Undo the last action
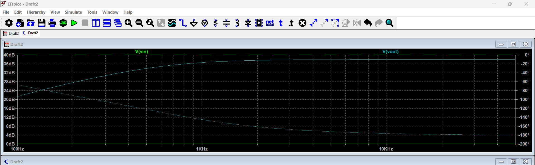Viewport: 535px width, 165px height. (x=368, y=23)
